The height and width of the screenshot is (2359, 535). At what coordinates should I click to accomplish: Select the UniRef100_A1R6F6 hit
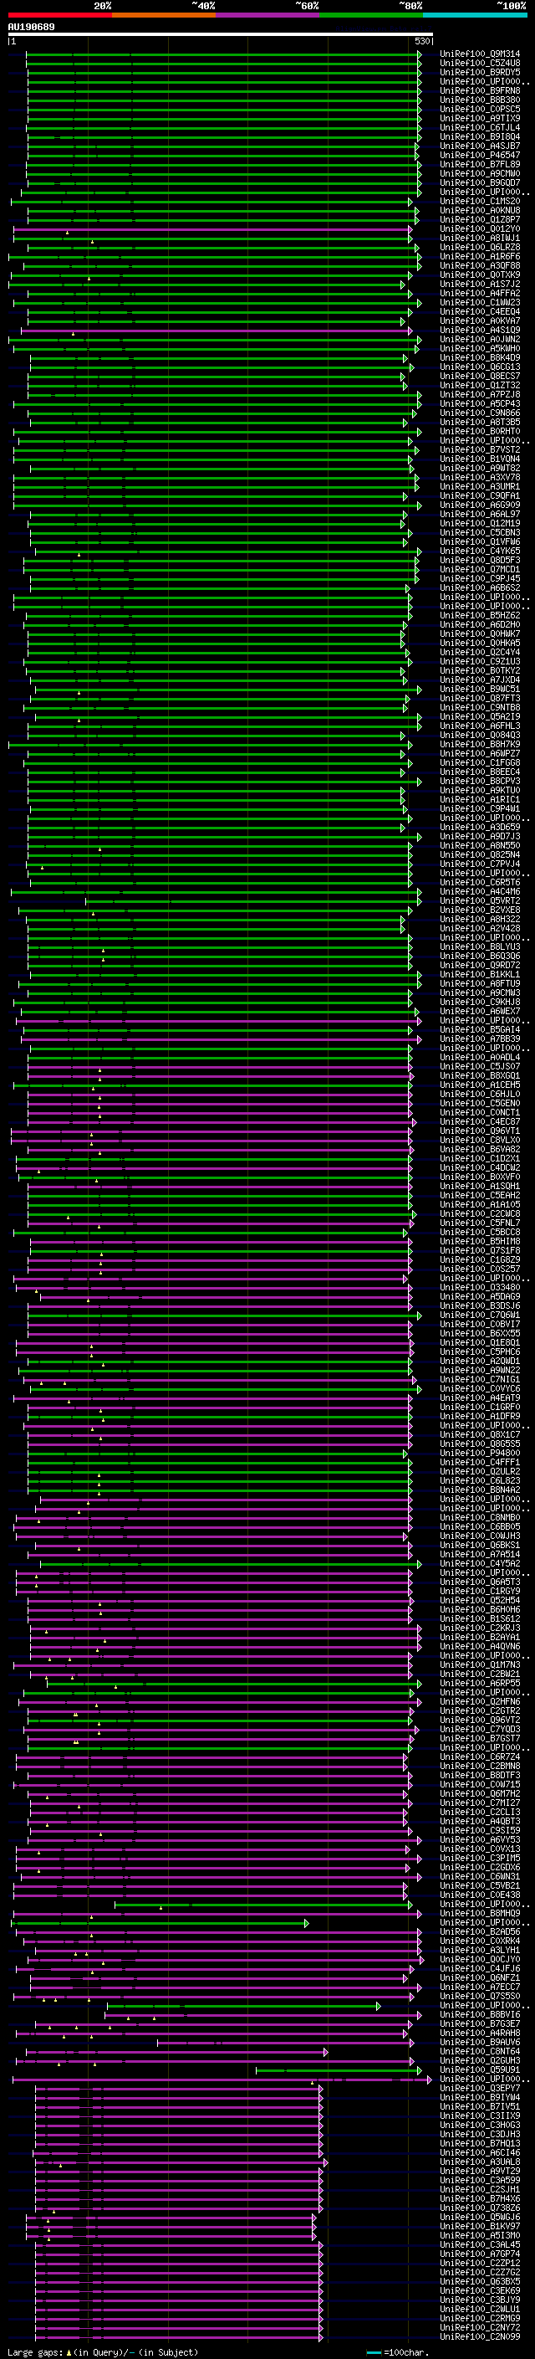pos(480,256)
